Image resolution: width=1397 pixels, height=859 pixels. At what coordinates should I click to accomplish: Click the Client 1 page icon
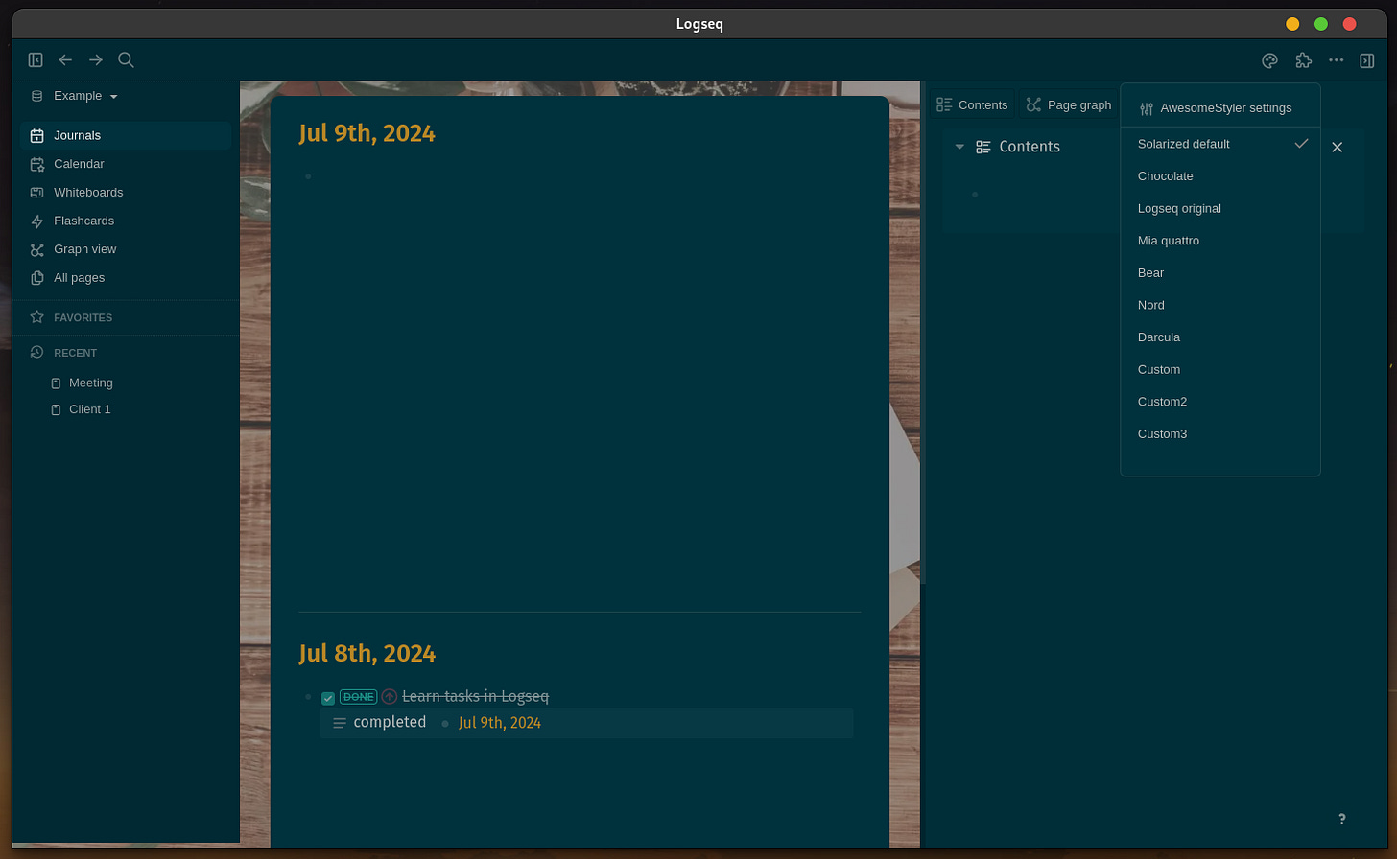coord(56,410)
